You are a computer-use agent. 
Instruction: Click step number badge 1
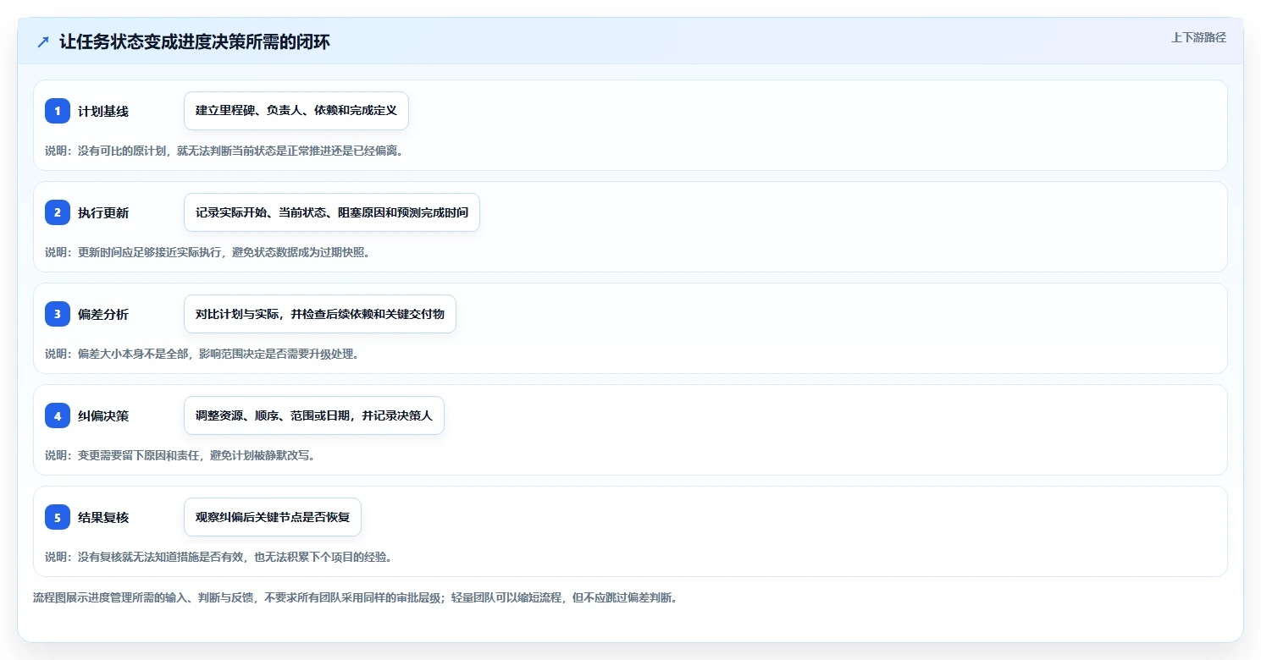[x=58, y=111]
